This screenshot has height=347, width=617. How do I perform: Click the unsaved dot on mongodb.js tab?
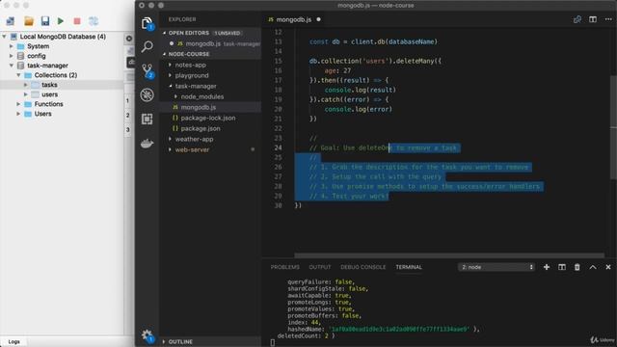coord(318,19)
